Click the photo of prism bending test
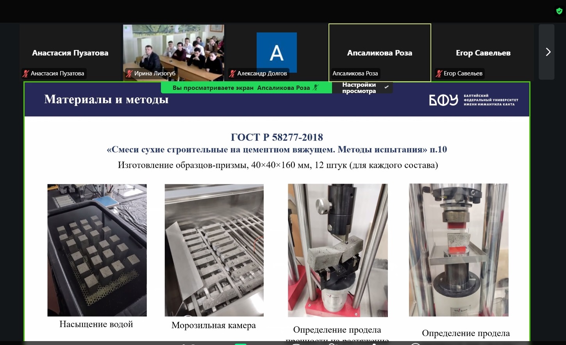 337,250
